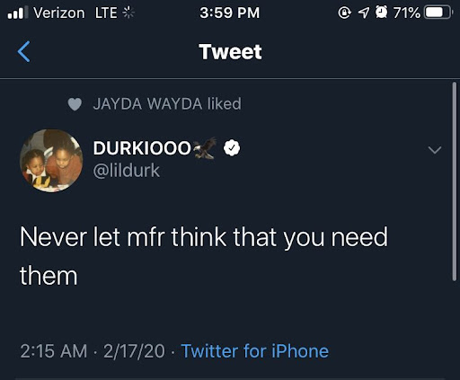Image resolution: width=460 pixels, height=380 pixels.
Task: Tap the DURKIOOO display name
Action: click(x=142, y=148)
